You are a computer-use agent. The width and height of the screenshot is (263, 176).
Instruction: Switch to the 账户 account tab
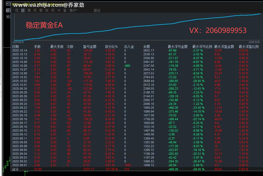[x=73, y=10]
